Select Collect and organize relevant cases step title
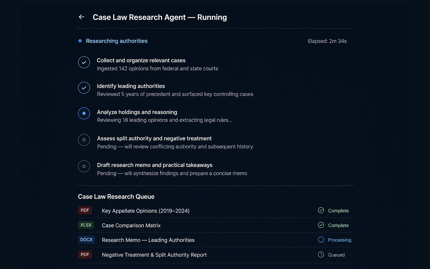The width and height of the screenshot is (430, 269). (141, 61)
